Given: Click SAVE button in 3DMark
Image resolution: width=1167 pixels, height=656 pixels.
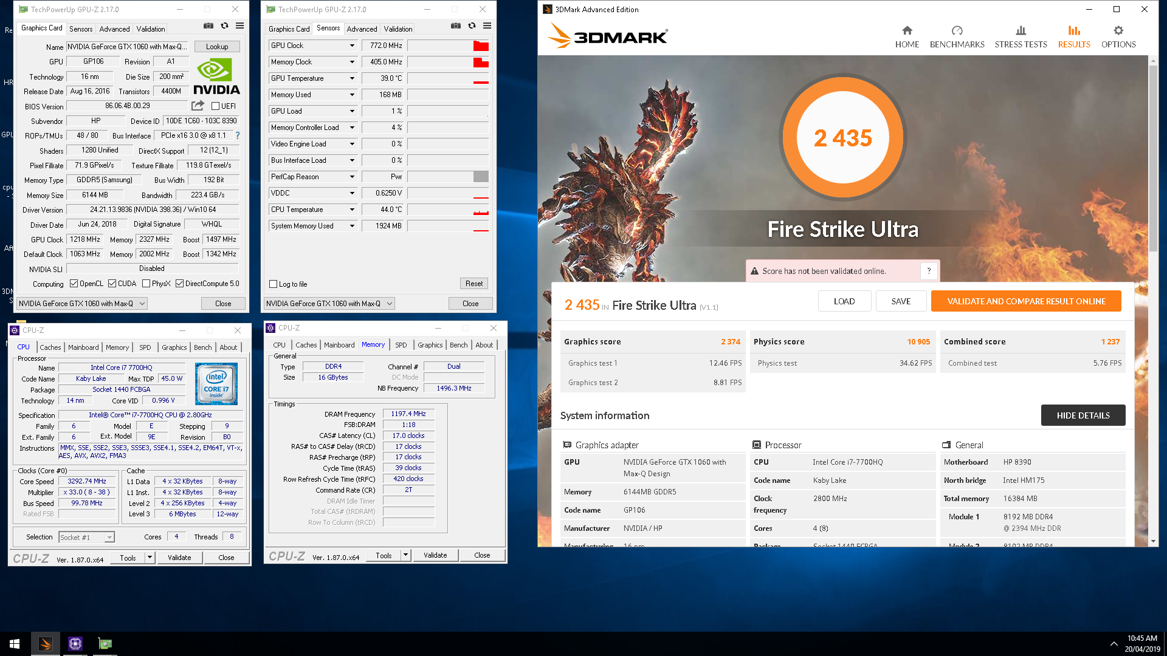Looking at the screenshot, I should click(x=901, y=301).
